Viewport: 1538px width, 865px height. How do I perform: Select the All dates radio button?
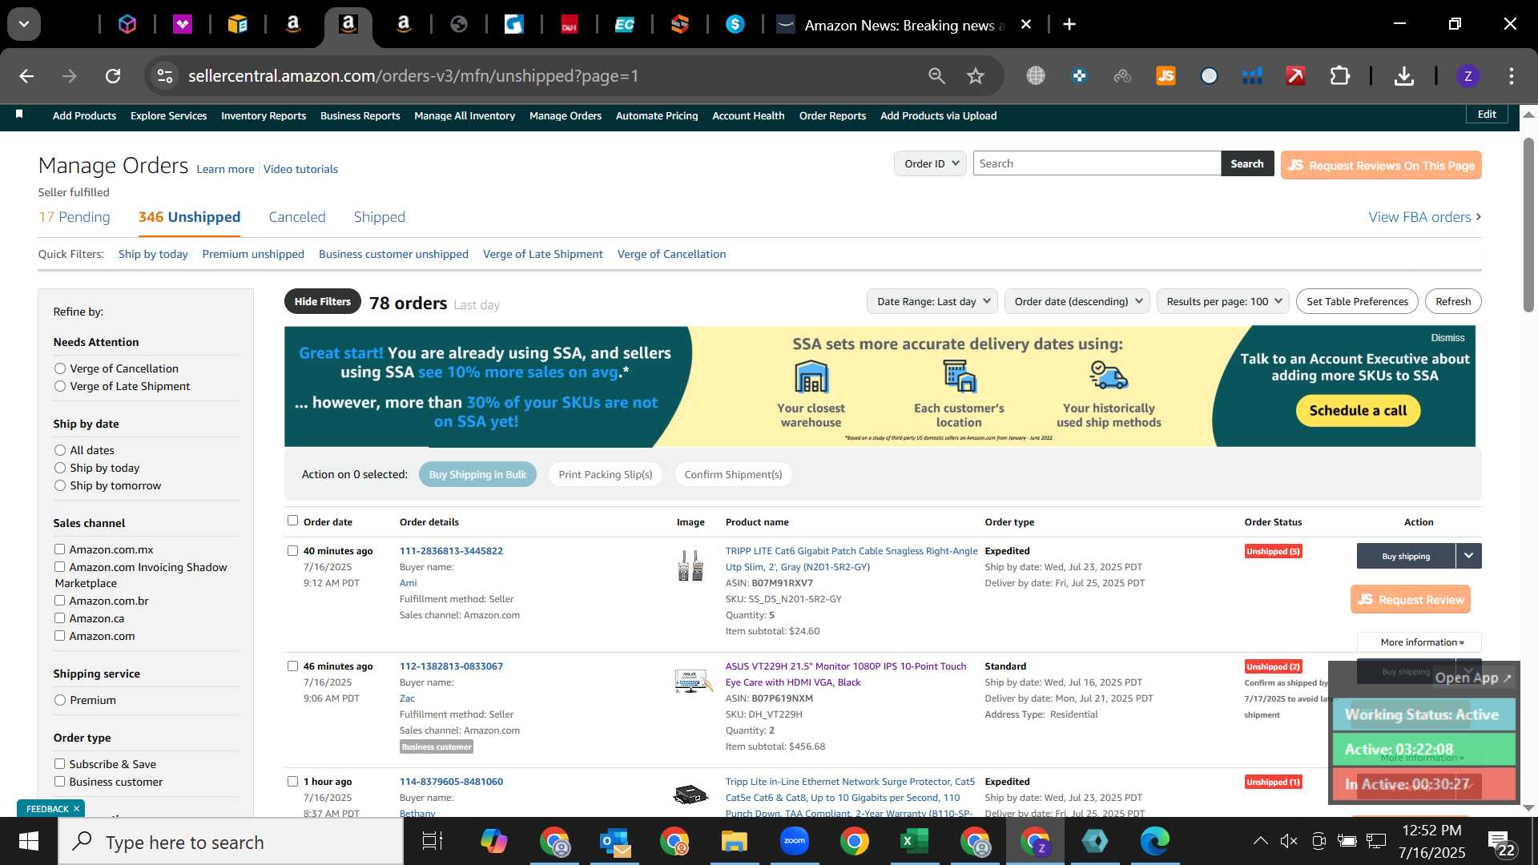pyautogui.click(x=60, y=450)
